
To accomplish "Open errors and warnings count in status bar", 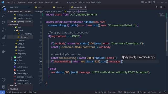I will (x=33, y=92).
